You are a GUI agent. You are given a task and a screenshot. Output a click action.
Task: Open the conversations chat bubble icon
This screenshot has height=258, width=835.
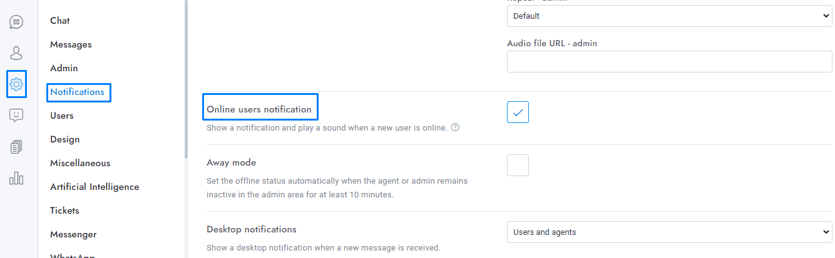16,22
